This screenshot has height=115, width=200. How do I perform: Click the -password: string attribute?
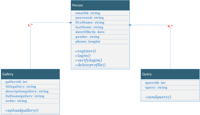point(89,18)
